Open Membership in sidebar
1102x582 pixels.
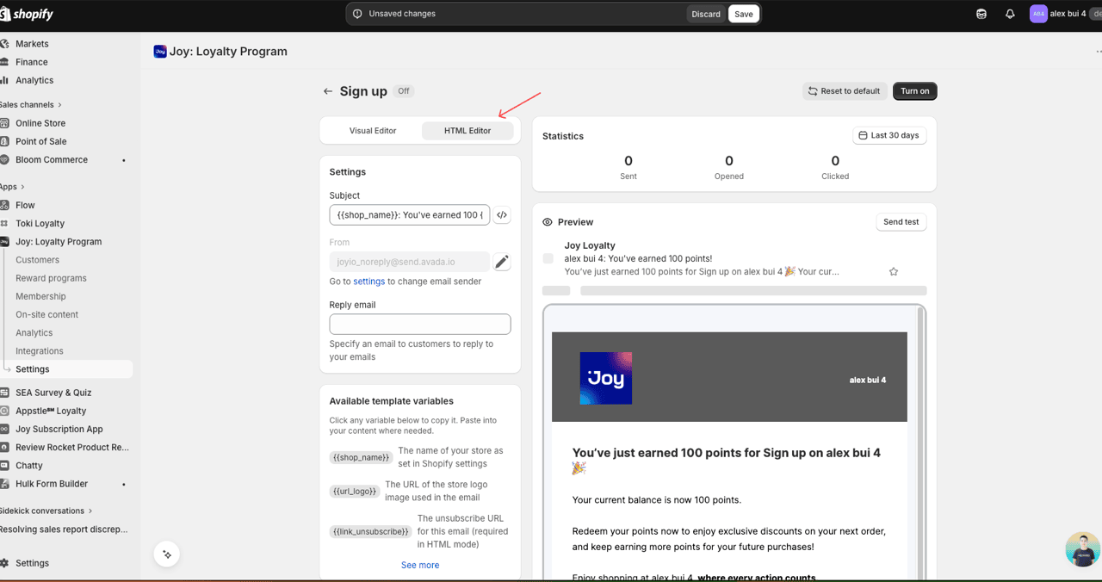coord(40,296)
